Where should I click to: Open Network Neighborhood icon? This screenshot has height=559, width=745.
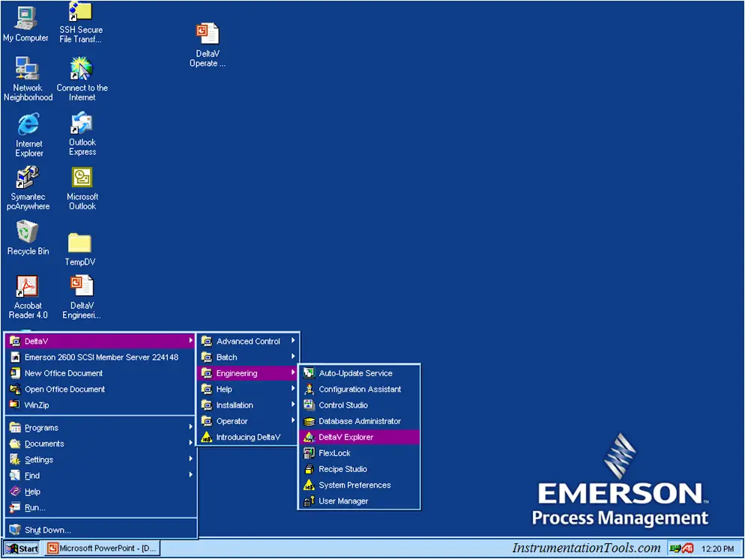point(28,79)
